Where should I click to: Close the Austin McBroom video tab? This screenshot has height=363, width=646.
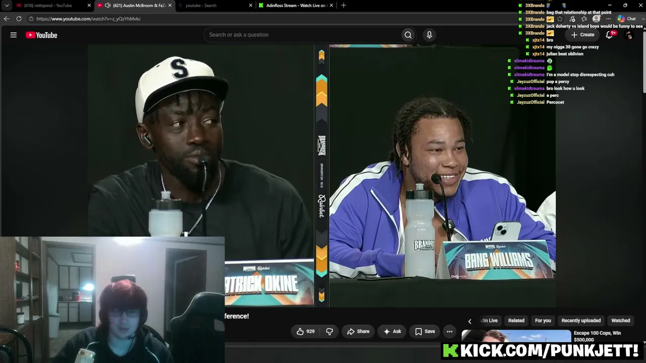pyautogui.click(x=170, y=5)
